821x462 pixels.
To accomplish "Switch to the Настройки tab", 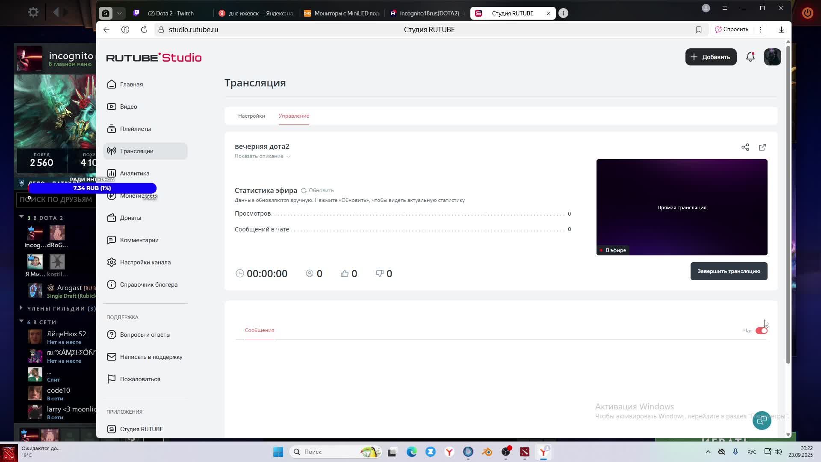I will (251, 116).
